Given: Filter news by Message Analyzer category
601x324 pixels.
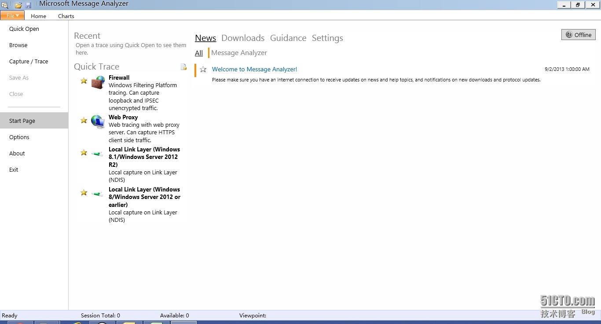Looking at the screenshot, I should [x=239, y=53].
